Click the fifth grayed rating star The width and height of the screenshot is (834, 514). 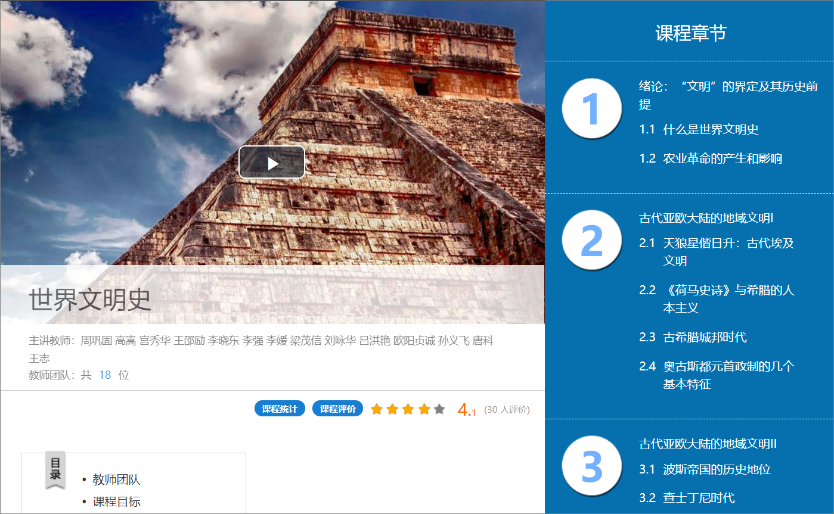pos(439,409)
